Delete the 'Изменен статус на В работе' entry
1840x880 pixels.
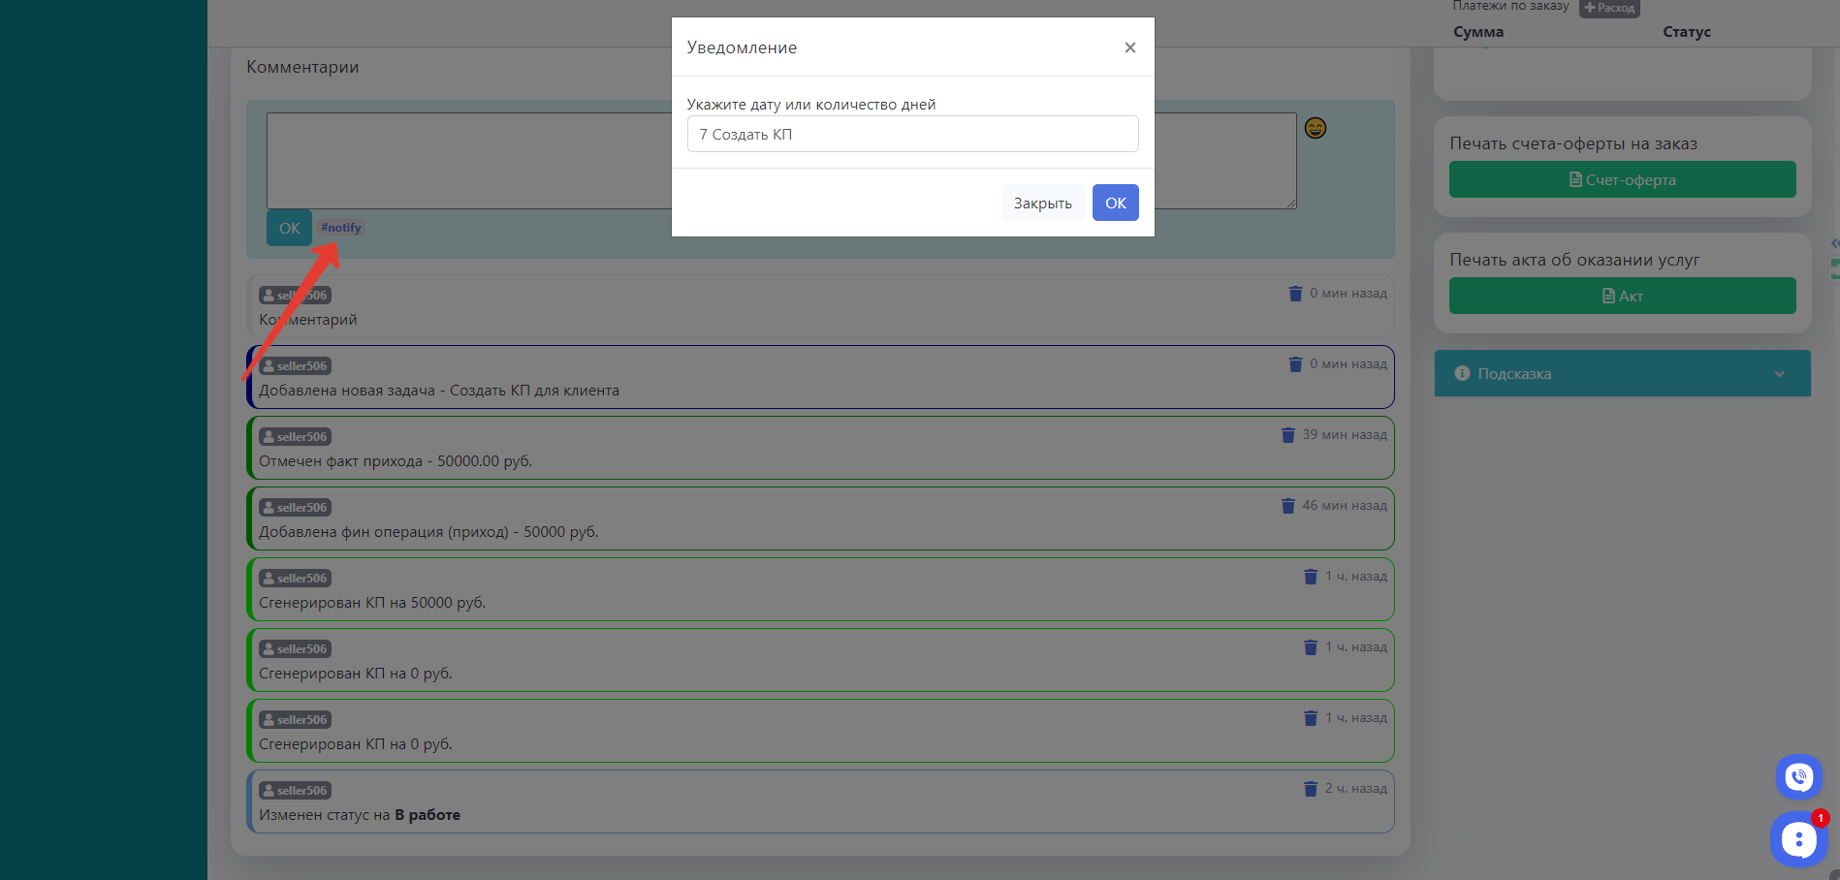point(1311,789)
